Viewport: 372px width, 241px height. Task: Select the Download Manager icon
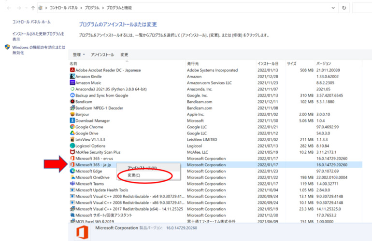tap(72, 120)
